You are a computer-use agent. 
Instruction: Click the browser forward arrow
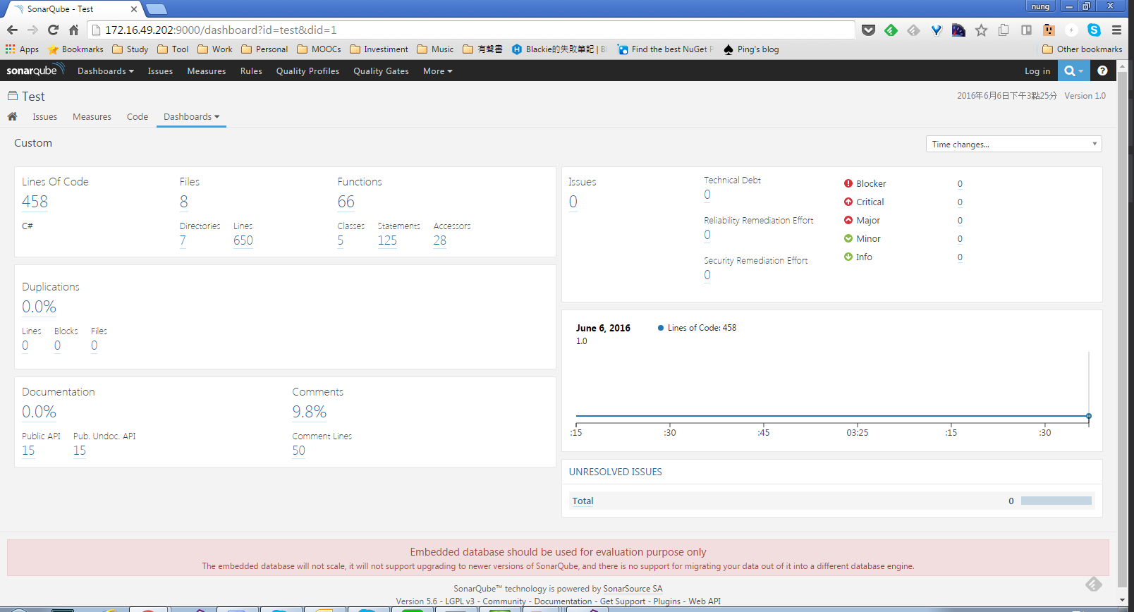tap(32, 30)
